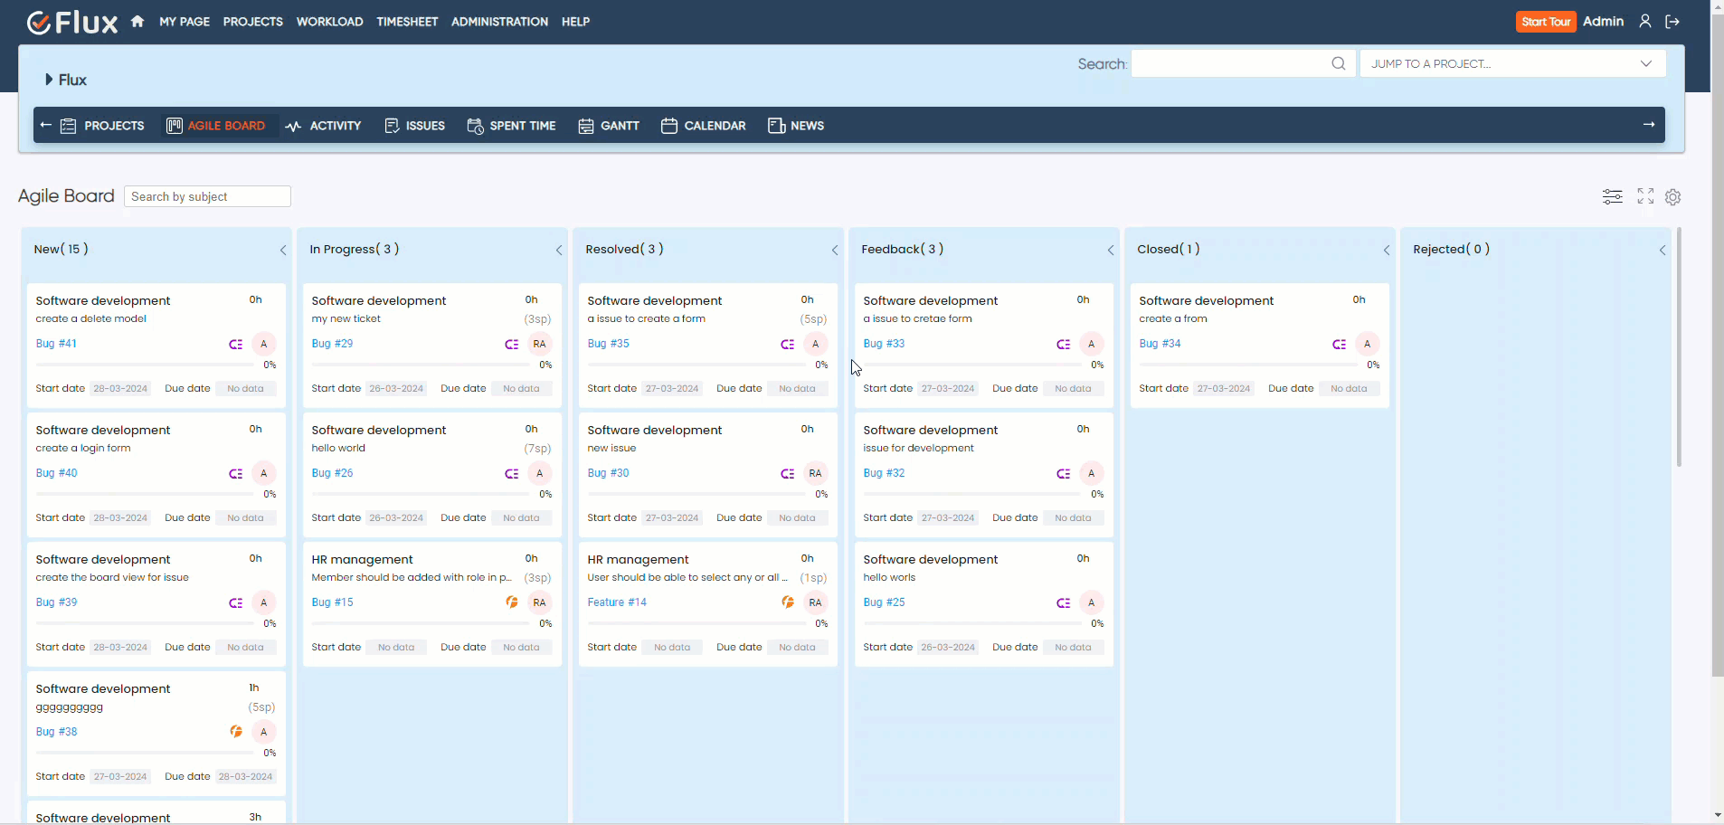Image resolution: width=1724 pixels, height=825 pixels.
Task: Open the board filter options icon
Action: tap(1612, 196)
